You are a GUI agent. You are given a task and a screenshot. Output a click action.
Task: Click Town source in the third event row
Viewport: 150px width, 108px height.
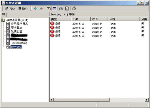[x=113, y=32]
